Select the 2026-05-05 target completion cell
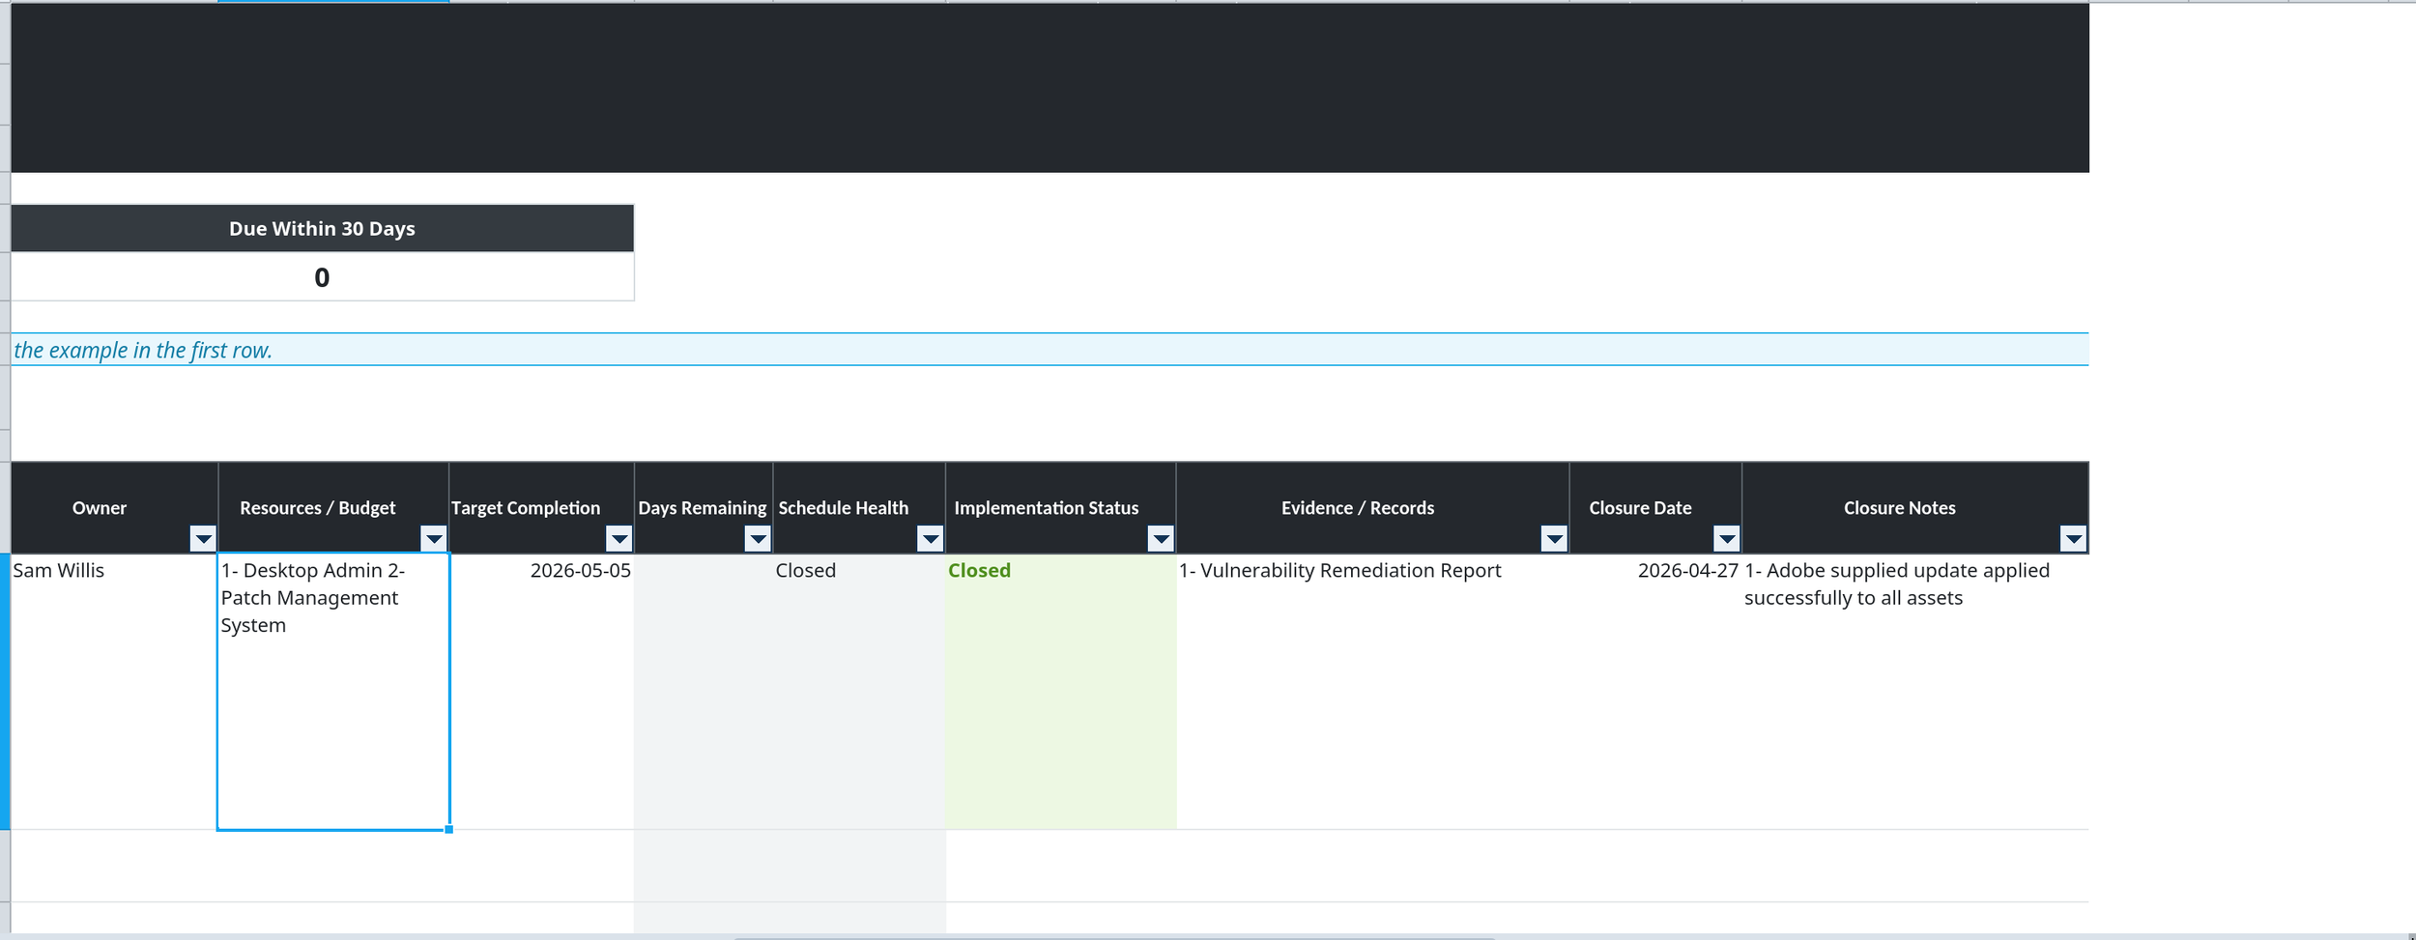 pos(541,691)
